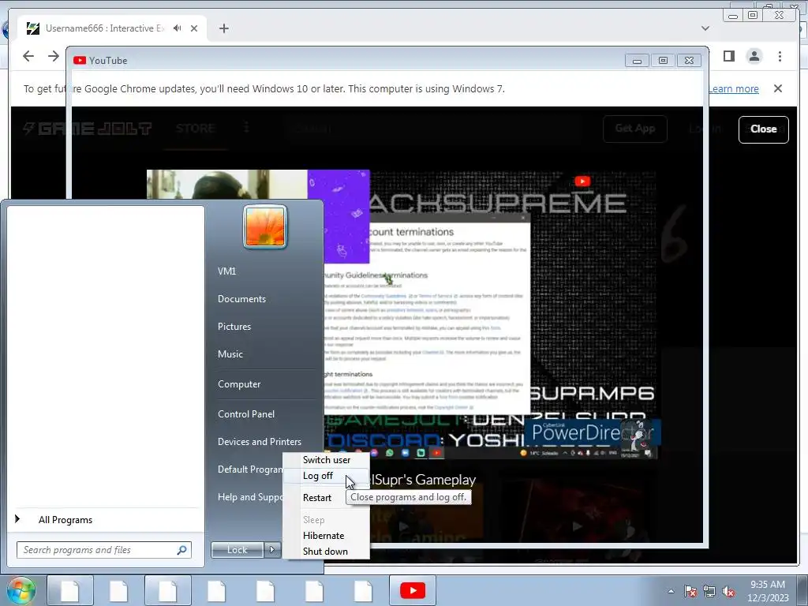Click the orange flower user picture
The width and height of the screenshot is (808, 606).
(265, 226)
